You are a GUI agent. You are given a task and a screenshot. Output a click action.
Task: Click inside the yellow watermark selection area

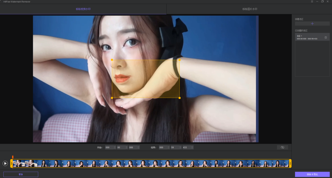(146, 79)
